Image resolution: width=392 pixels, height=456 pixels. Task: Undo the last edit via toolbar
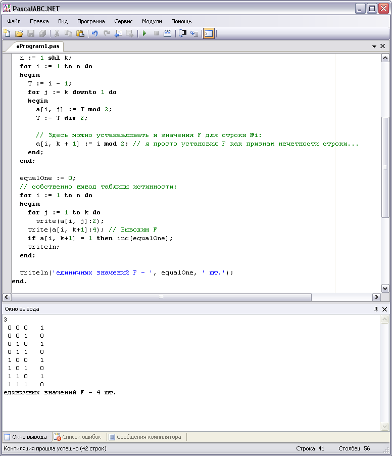pos(94,34)
